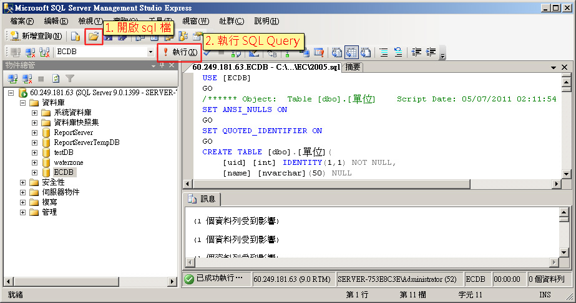Switch to the 2005.sql query tab
Image resolution: width=576 pixels, height=303 pixels.
(266, 67)
